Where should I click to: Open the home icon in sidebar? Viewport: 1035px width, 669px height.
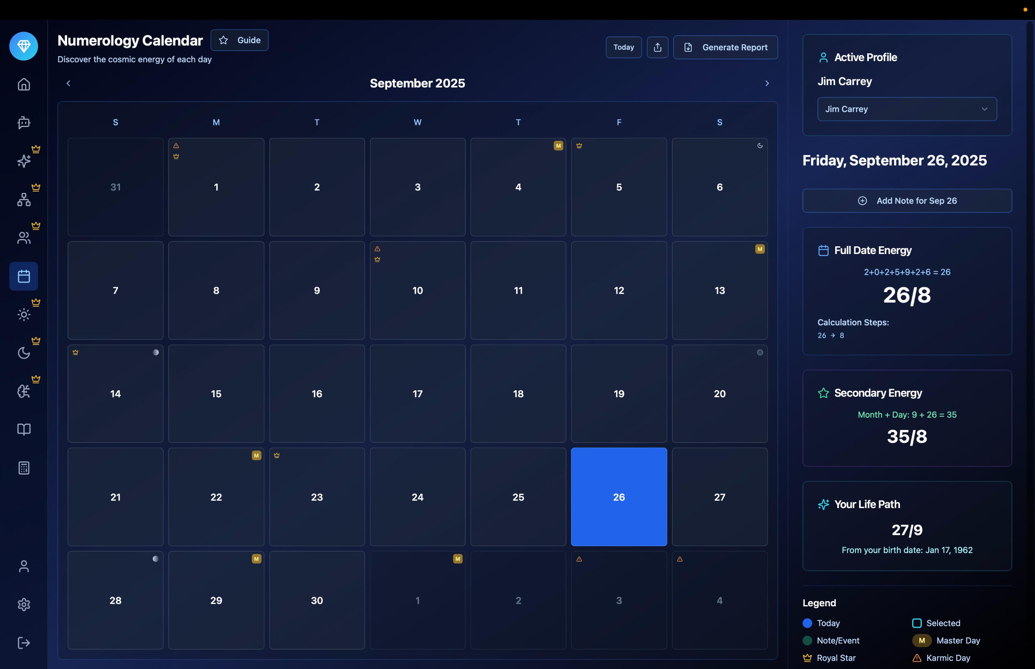(23, 84)
